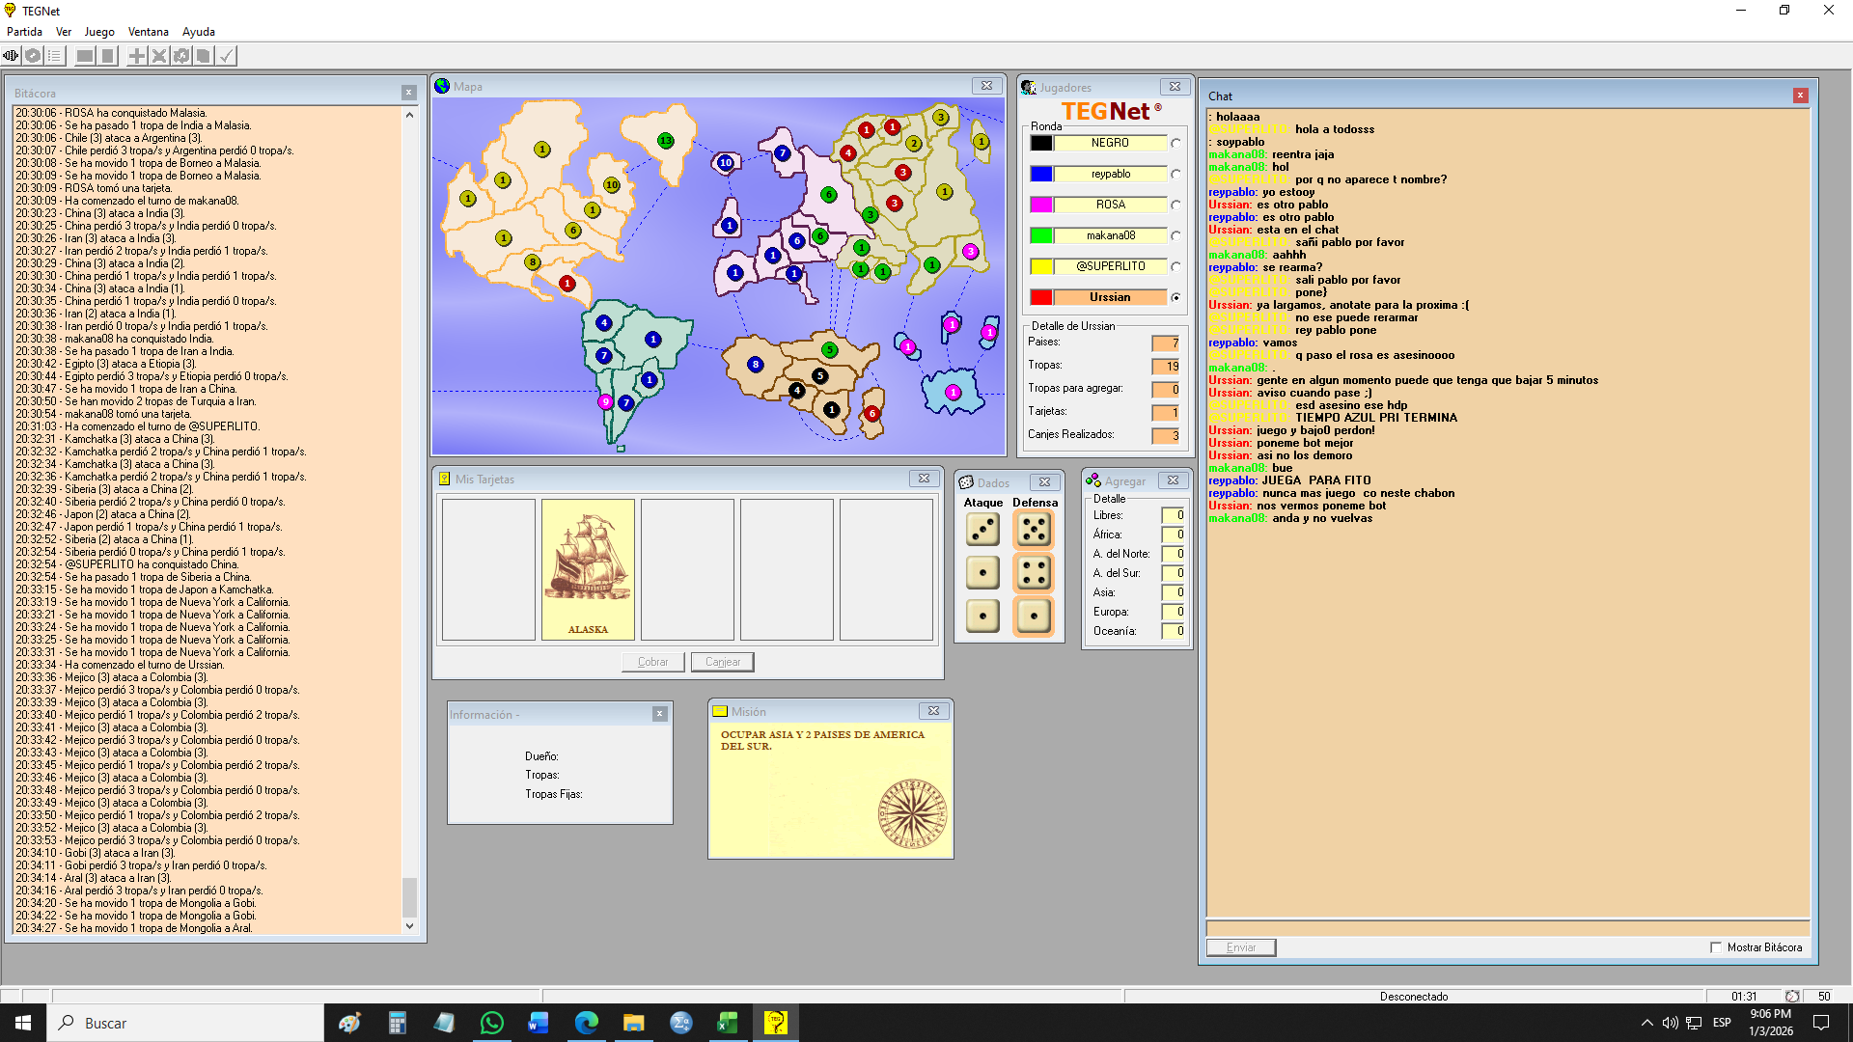Click the plus add-troops toolbar icon

(x=137, y=56)
